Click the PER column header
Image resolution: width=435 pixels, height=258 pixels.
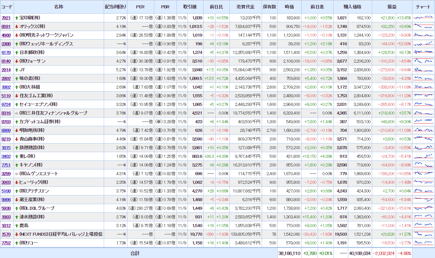click(x=140, y=7)
